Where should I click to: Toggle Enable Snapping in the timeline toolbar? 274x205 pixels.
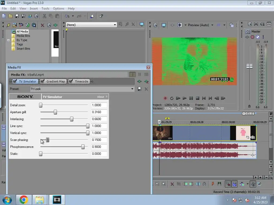tap(228, 184)
